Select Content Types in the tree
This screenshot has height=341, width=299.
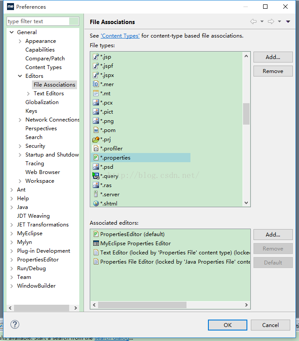pos(43,67)
